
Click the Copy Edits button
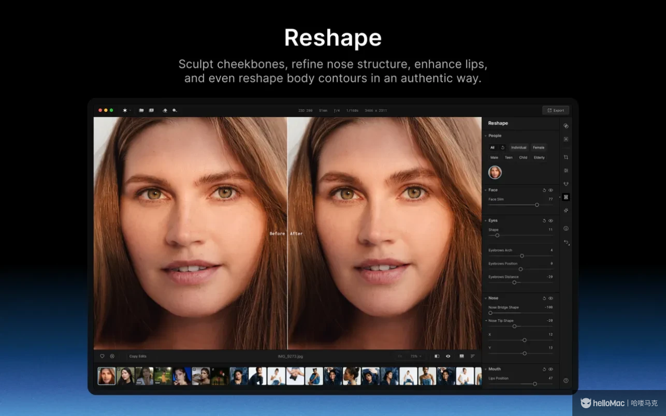tap(138, 356)
